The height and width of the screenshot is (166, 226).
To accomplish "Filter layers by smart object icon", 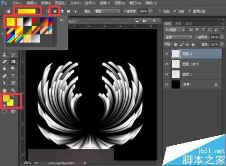I will (216, 30).
